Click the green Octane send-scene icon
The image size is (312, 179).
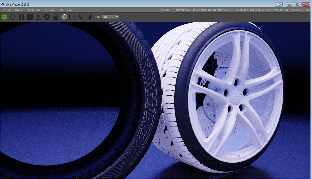point(4,17)
